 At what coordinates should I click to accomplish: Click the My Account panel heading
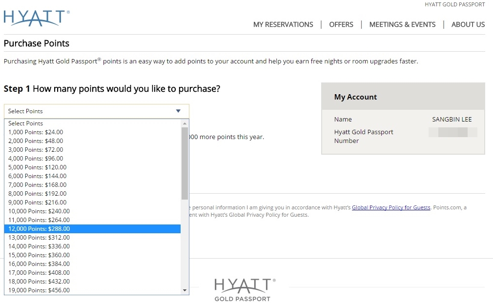[x=355, y=97]
